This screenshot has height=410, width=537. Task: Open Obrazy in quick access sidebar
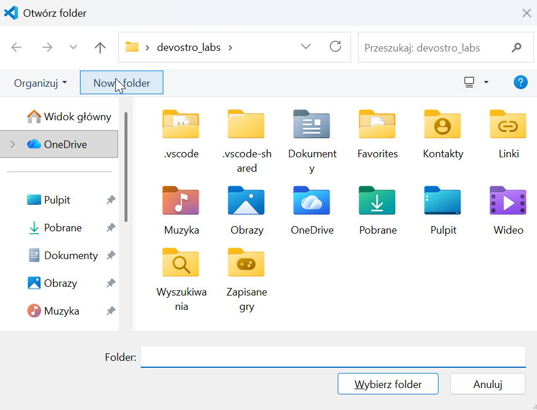click(52, 283)
